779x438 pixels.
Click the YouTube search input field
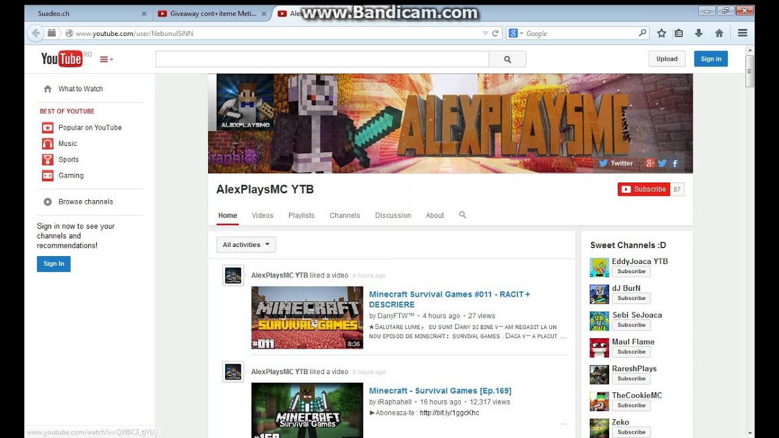(323, 59)
